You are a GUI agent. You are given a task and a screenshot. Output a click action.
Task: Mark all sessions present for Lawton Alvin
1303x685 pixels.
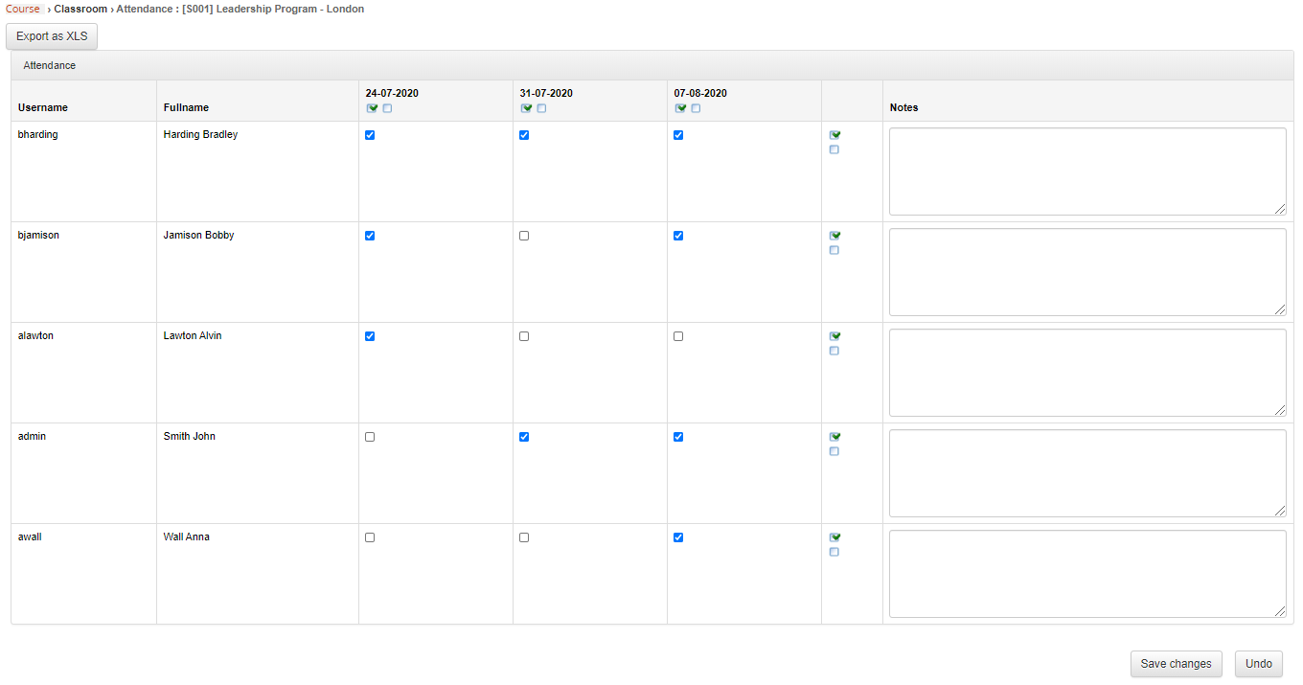point(834,336)
